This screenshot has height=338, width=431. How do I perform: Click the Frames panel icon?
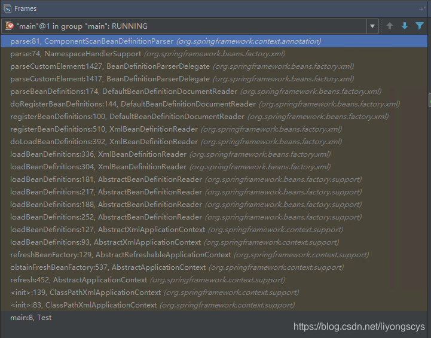pyautogui.click(x=7, y=8)
